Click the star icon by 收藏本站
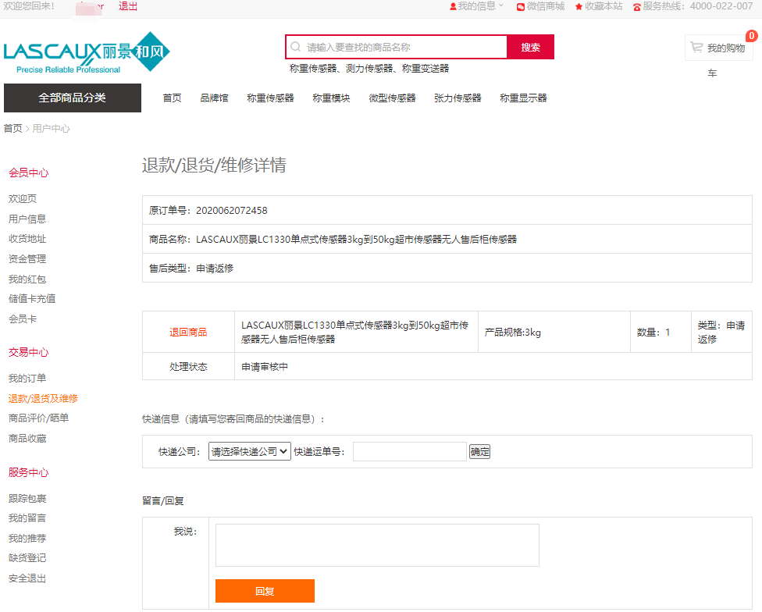Screen dimensions: 762x612 pos(579,7)
